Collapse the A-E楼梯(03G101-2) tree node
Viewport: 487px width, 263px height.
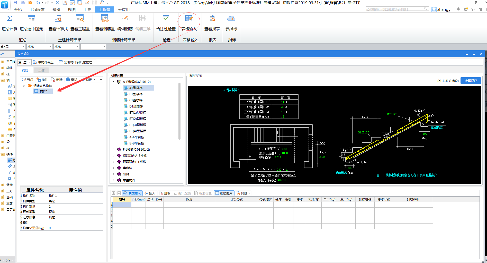[114, 82]
